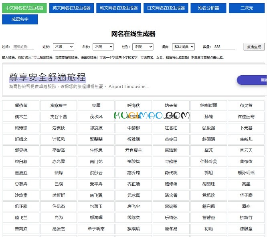Select the name 呼海秋
This screenshot has width=267, height=237.
(133, 106)
